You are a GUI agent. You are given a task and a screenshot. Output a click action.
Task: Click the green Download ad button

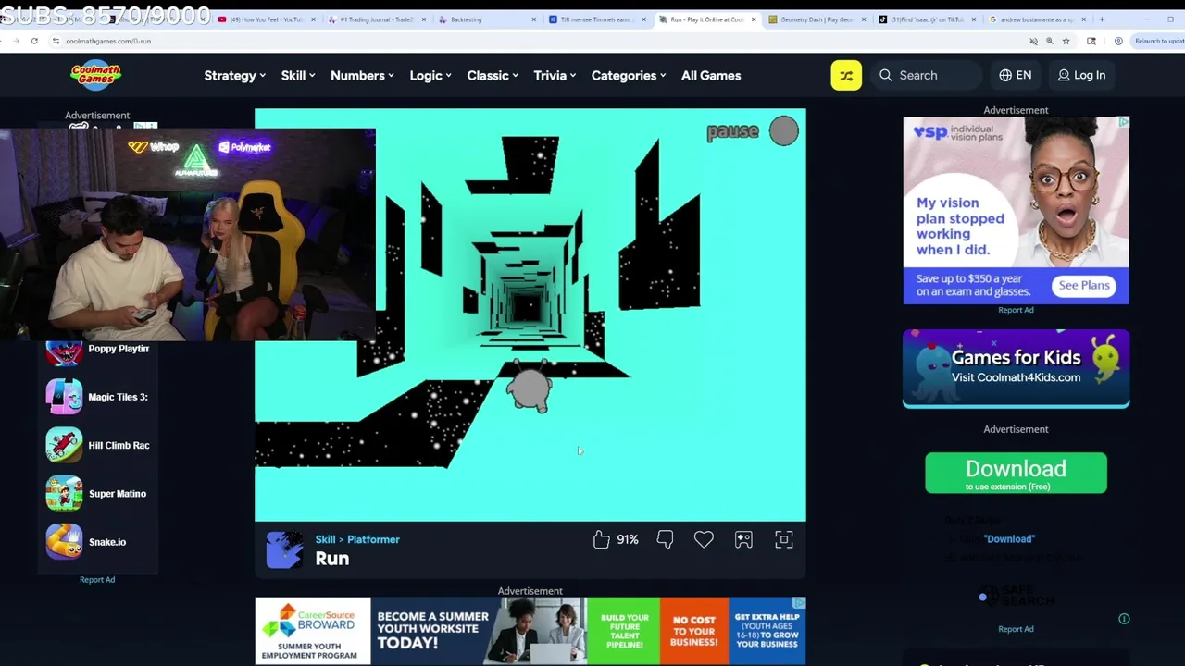tap(1016, 473)
